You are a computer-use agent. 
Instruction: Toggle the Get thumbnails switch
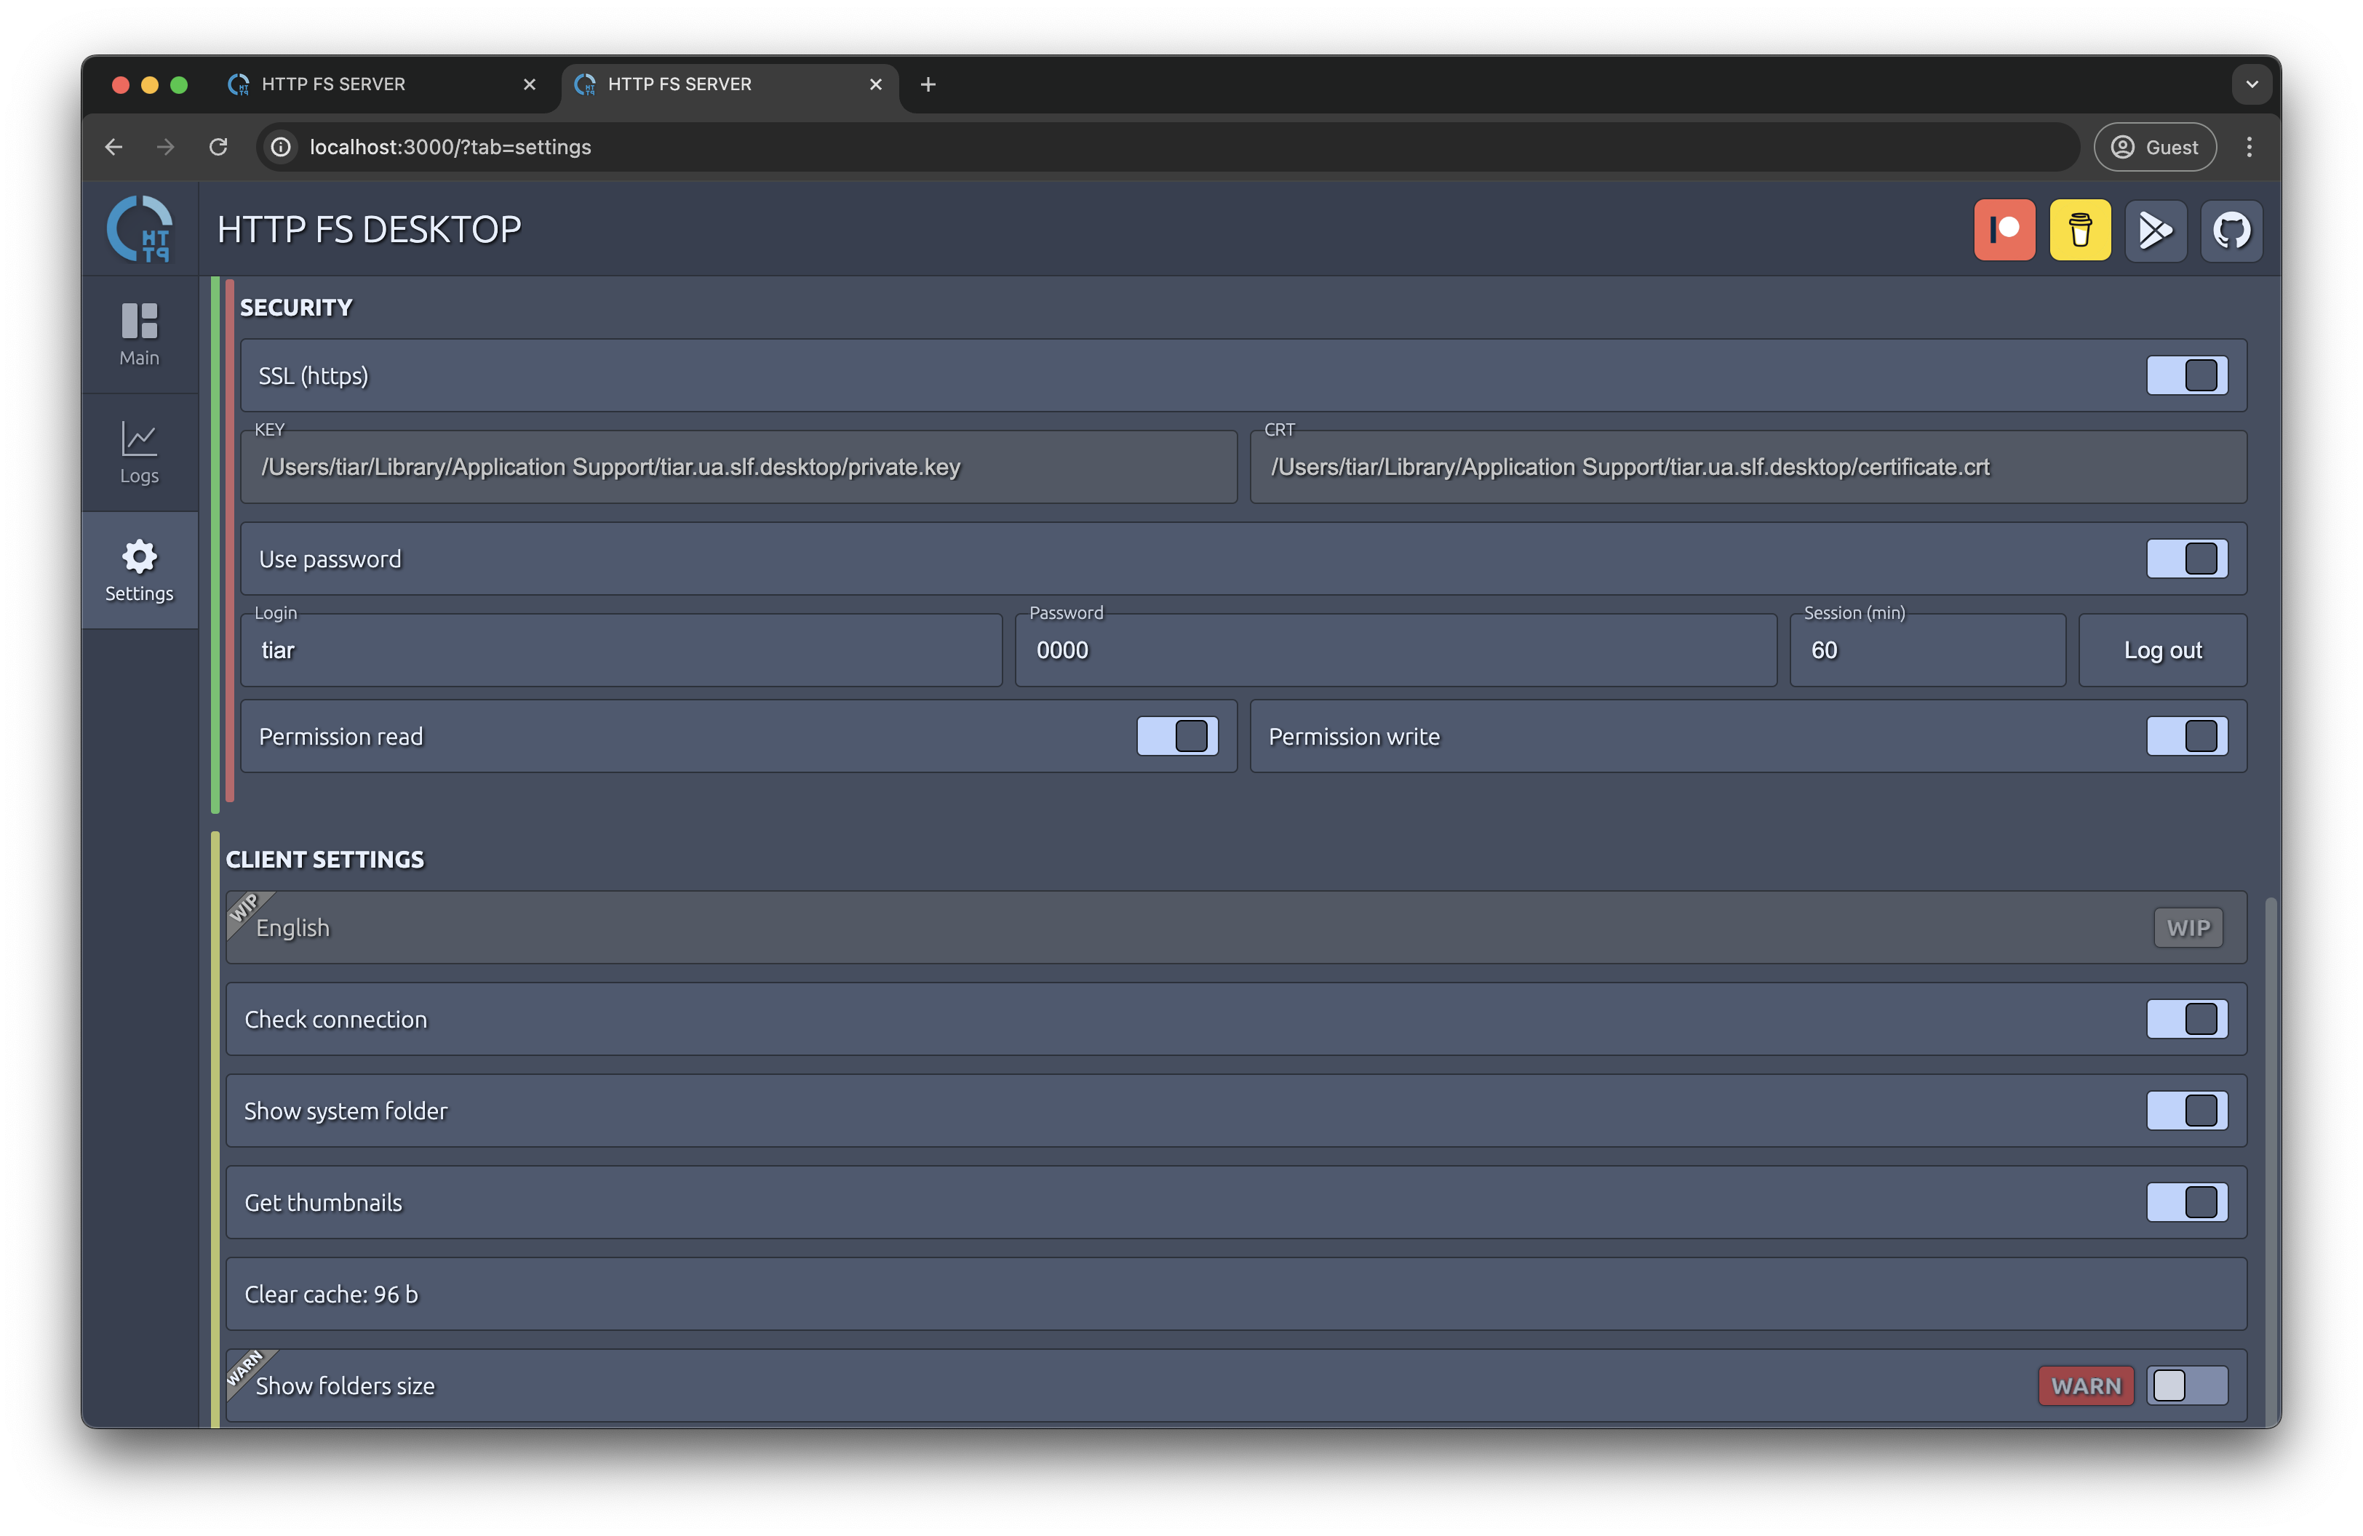point(2186,1203)
